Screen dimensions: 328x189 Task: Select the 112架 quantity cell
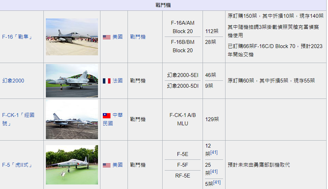212,31
